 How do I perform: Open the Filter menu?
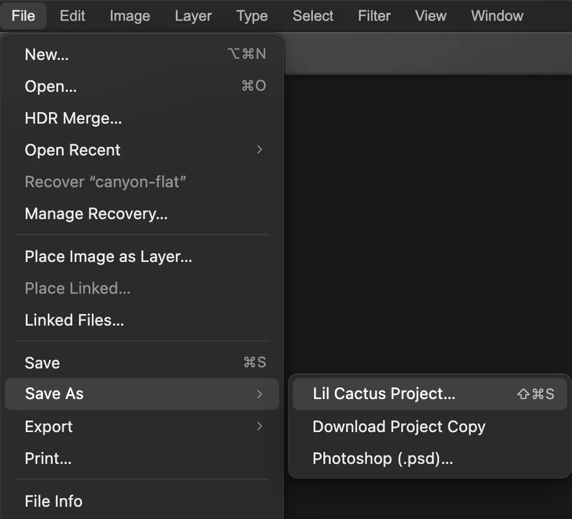coord(374,16)
